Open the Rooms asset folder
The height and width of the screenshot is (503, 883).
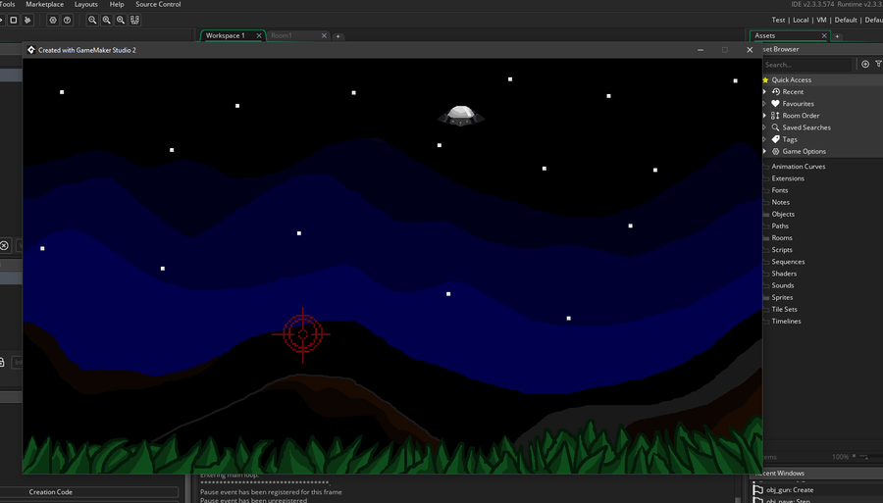click(782, 237)
